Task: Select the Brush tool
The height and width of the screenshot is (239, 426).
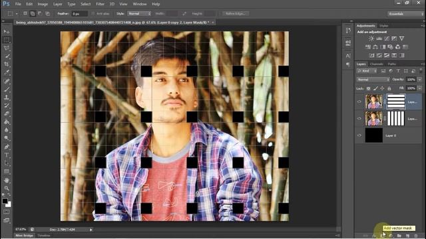Action: pyautogui.click(x=7, y=89)
